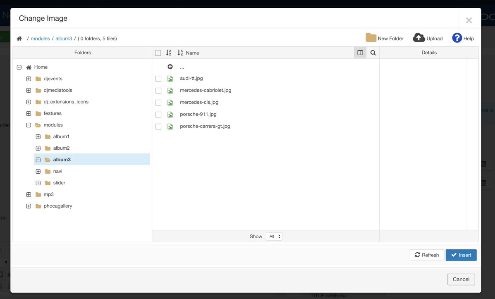Expand the album1 folder node
The width and height of the screenshot is (495, 299).
tap(38, 137)
